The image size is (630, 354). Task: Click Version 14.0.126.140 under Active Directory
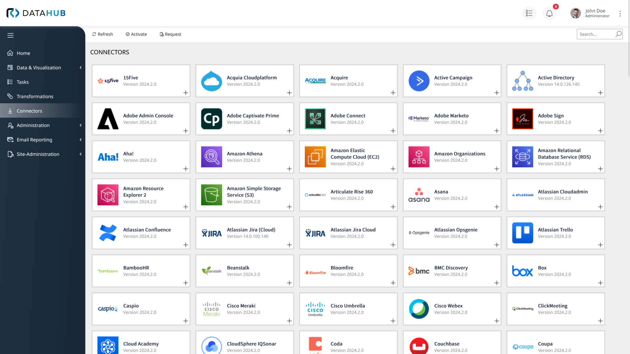(558, 84)
